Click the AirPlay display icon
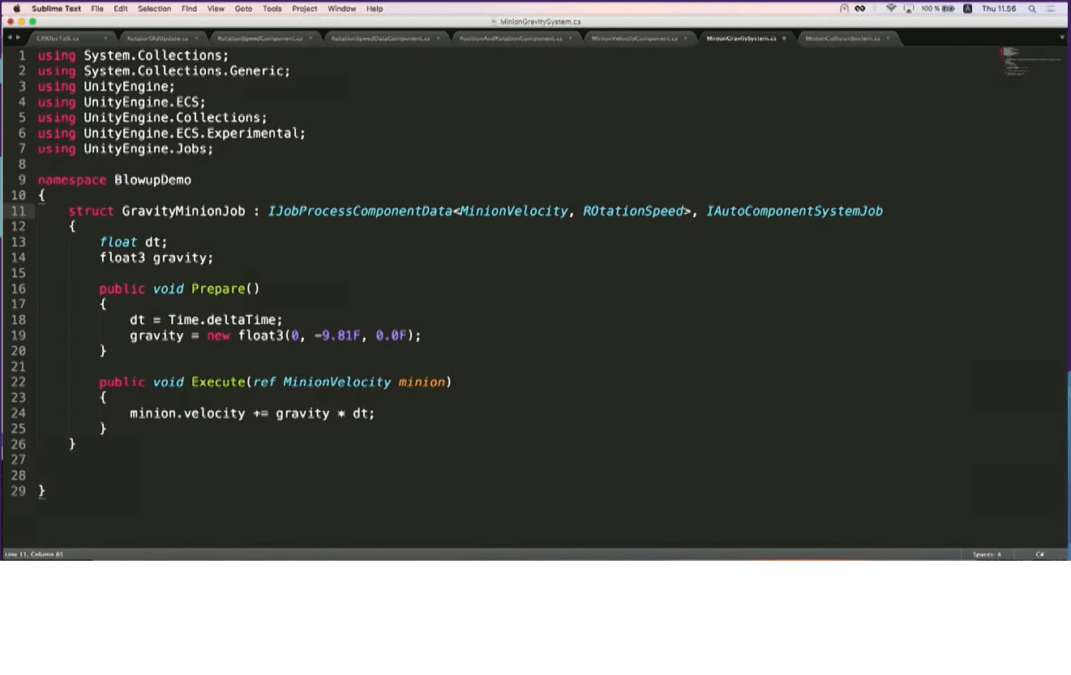The height and width of the screenshot is (675, 1071). (909, 9)
